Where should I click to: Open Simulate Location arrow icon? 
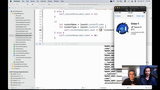(66, 44)
